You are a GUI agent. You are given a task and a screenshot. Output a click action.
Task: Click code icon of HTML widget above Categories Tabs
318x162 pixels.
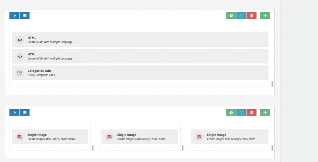[20, 57]
